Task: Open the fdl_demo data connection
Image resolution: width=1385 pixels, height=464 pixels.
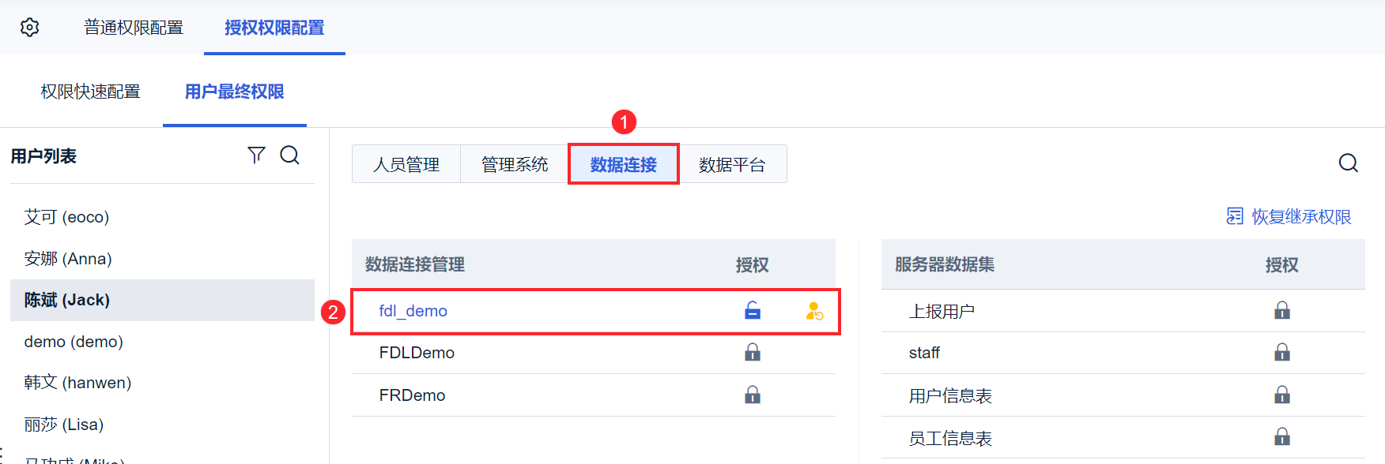Action: click(x=413, y=311)
